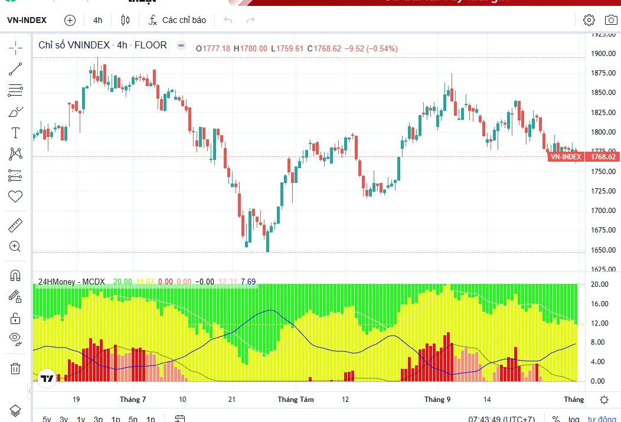Undo the last chart action
This screenshot has width=621, height=422.
pos(228,20)
